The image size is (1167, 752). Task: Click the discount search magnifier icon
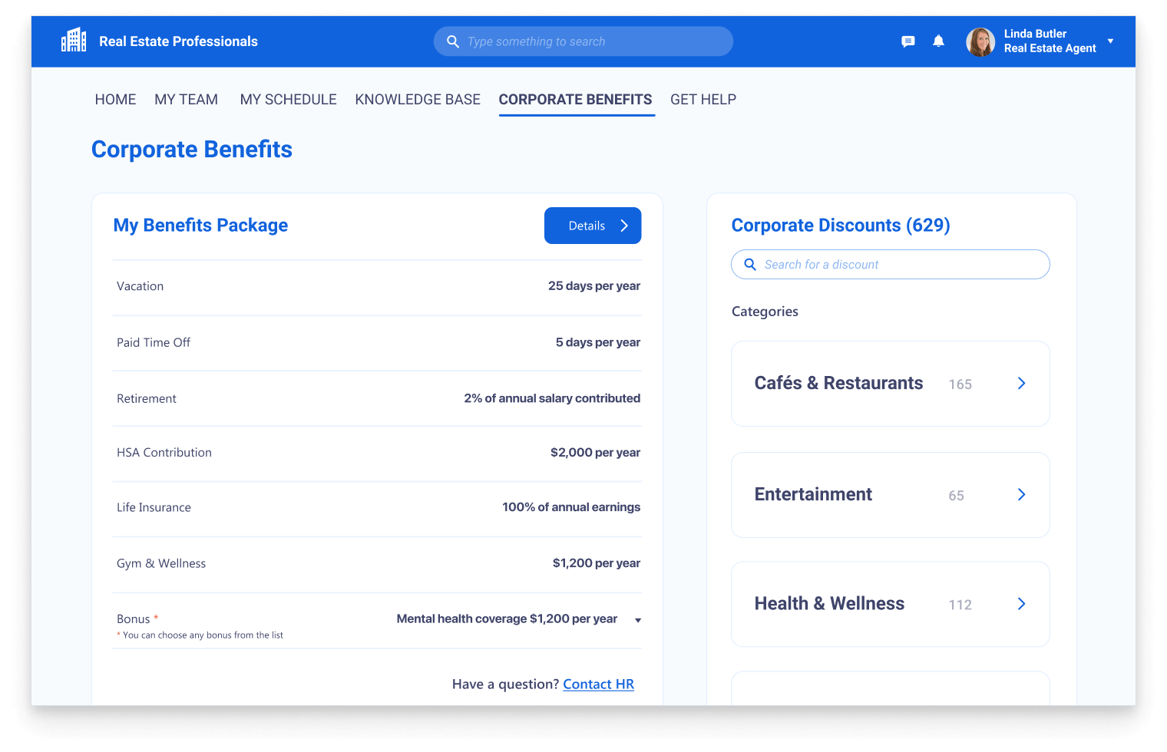click(750, 264)
